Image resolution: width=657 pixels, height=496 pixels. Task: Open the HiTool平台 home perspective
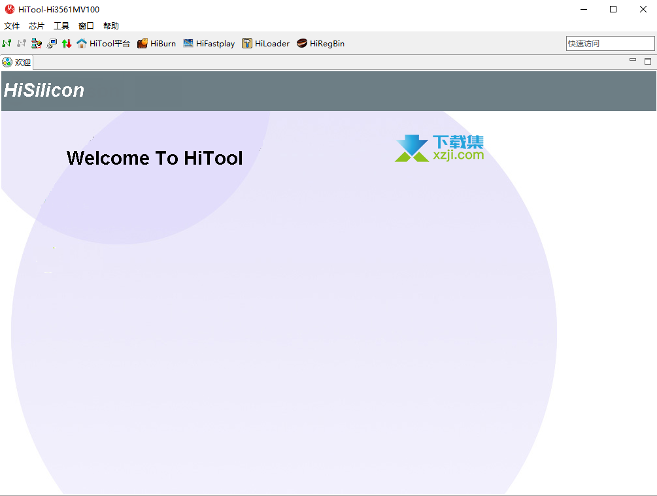[x=103, y=43]
